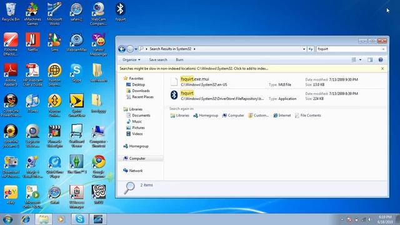Click Save search in the toolbar
The width and height of the screenshot is (400, 225).
158,60
